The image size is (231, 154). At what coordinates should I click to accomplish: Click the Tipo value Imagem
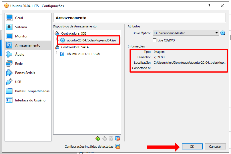159,52
